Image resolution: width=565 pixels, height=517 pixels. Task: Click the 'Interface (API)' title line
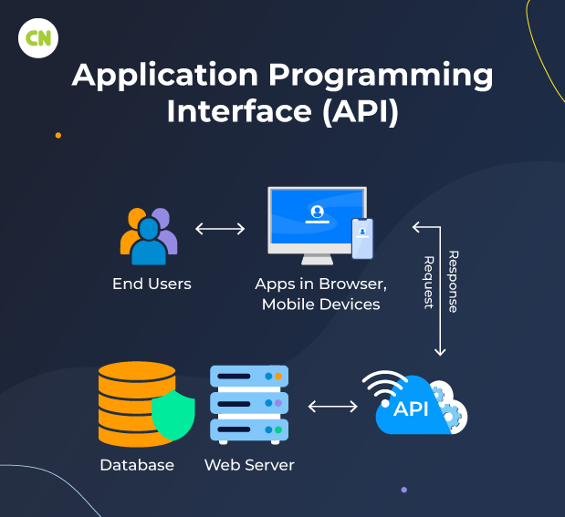283,111
